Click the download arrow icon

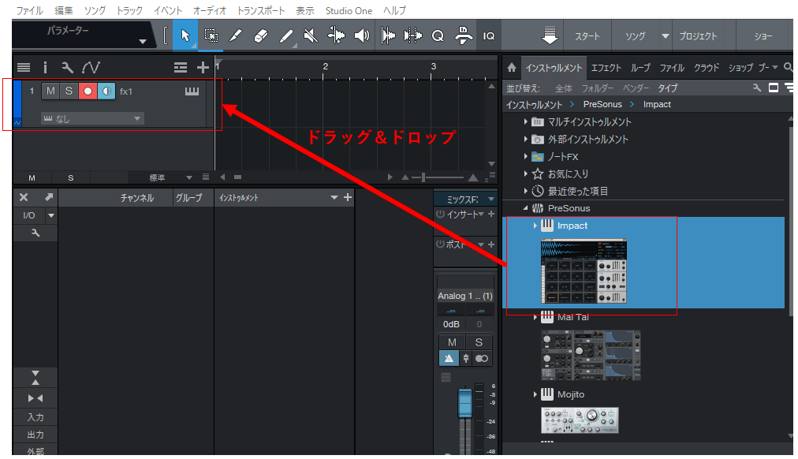click(550, 35)
